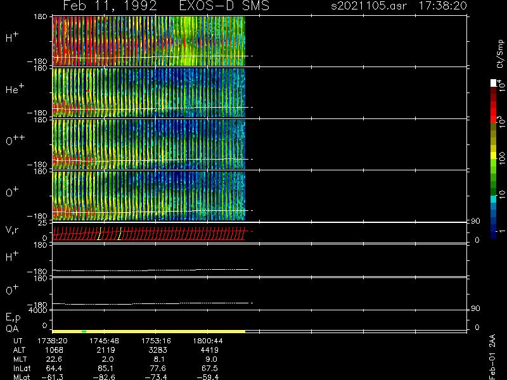Viewport: 507px width, 380px height.
Task: Click the altitude value '1068'
Action: point(54,350)
